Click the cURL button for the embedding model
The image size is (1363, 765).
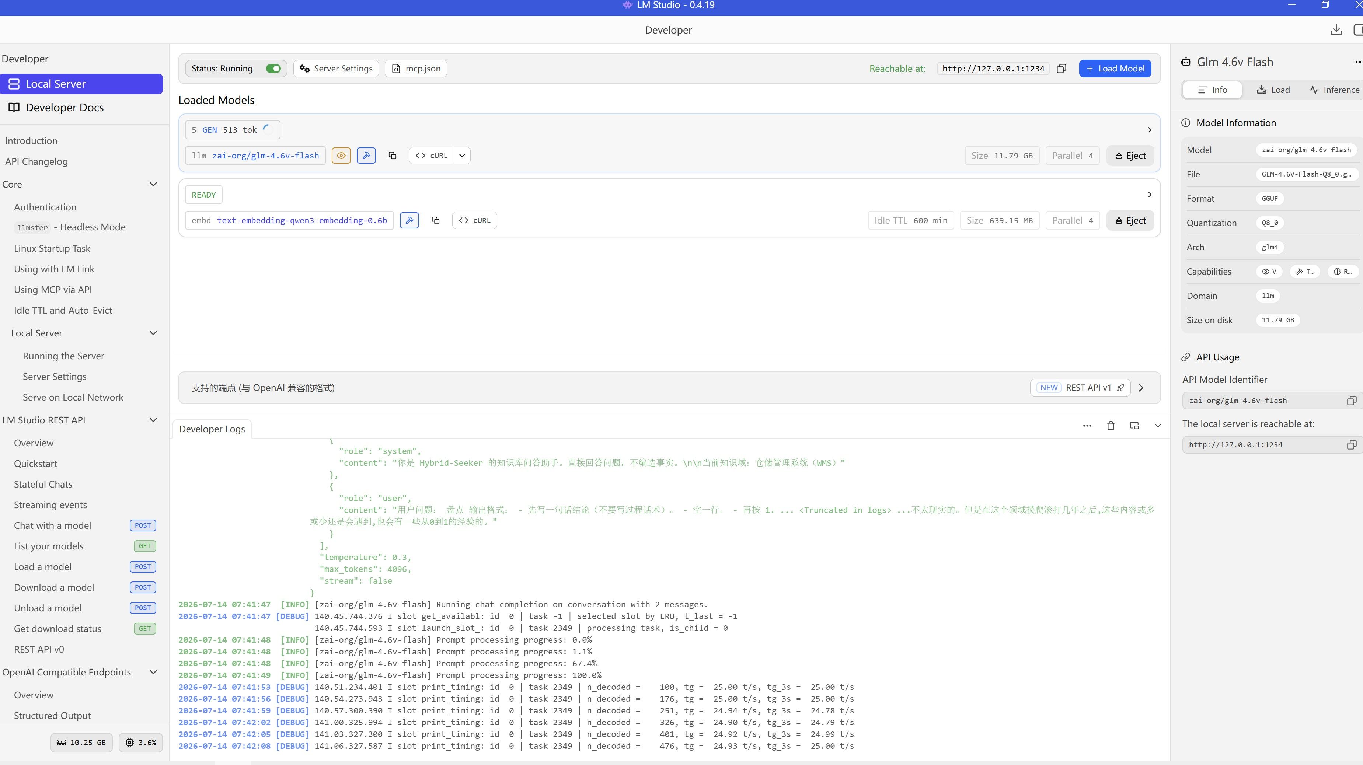(475, 221)
